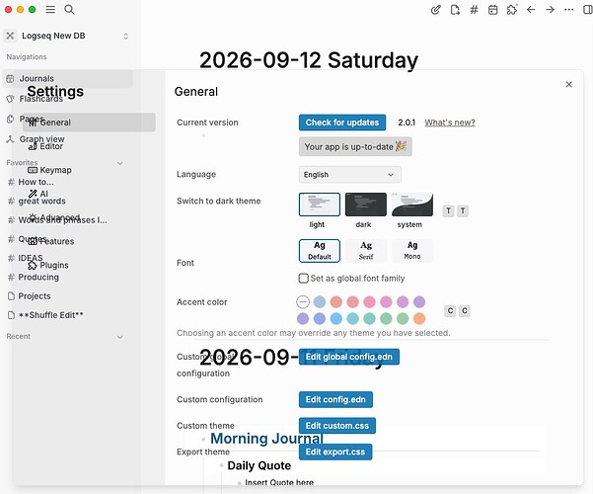Switch to the Editor settings tab
593x494 pixels.
[x=45, y=146]
